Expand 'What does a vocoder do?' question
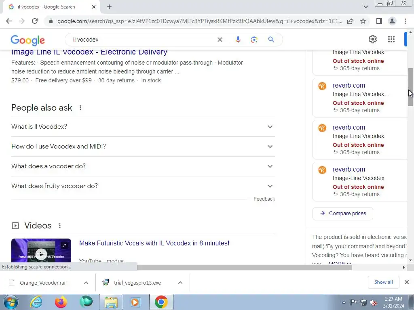This screenshot has width=414, height=310. point(143,166)
